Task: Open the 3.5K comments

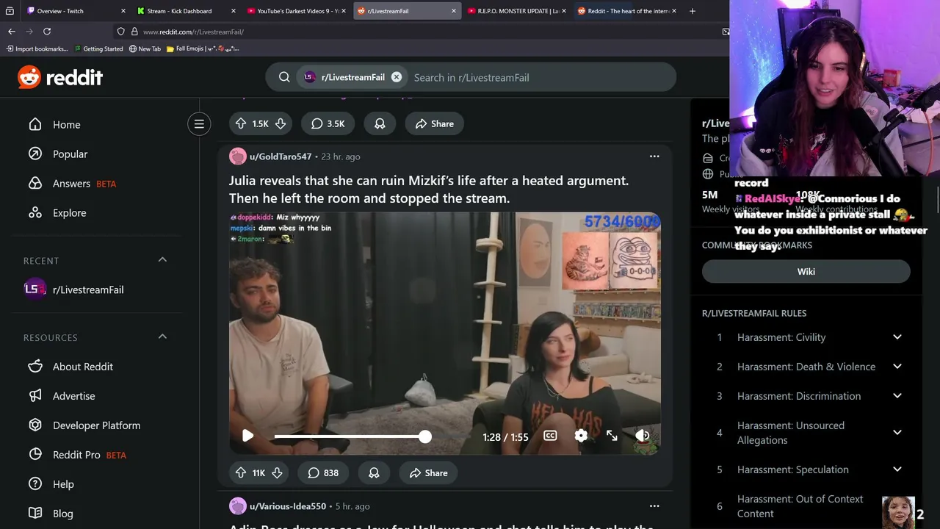Action: [x=328, y=124]
